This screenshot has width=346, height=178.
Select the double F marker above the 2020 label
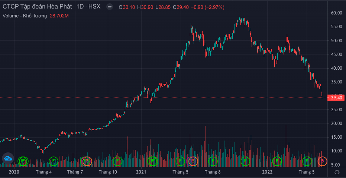(23, 161)
